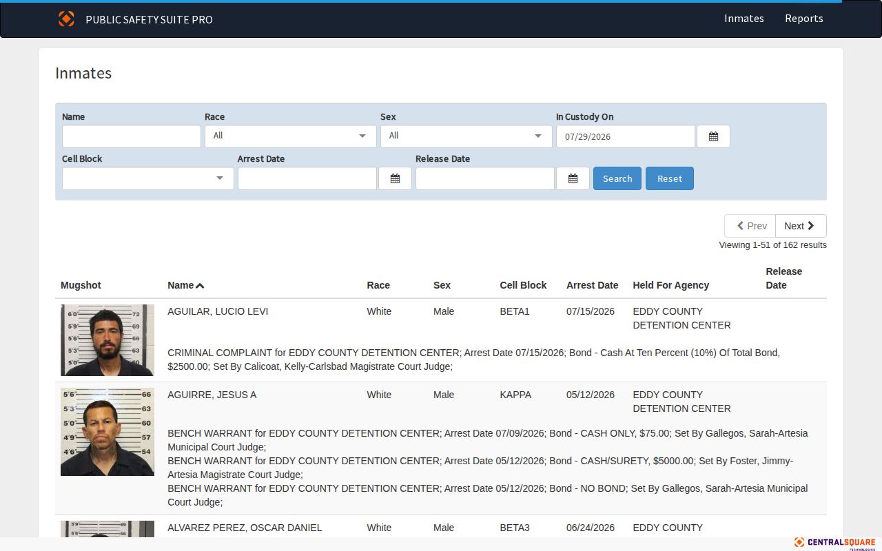
Task: Click the NO BOND bench warrant line
Action: (x=487, y=495)
